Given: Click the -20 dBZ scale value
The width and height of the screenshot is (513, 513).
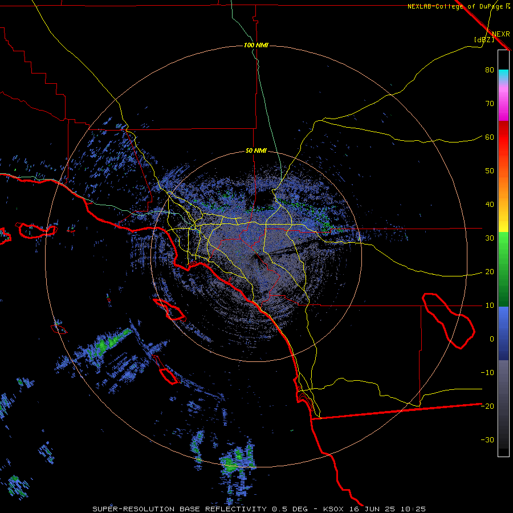Looking at the screenshot, I should [487, 406].
